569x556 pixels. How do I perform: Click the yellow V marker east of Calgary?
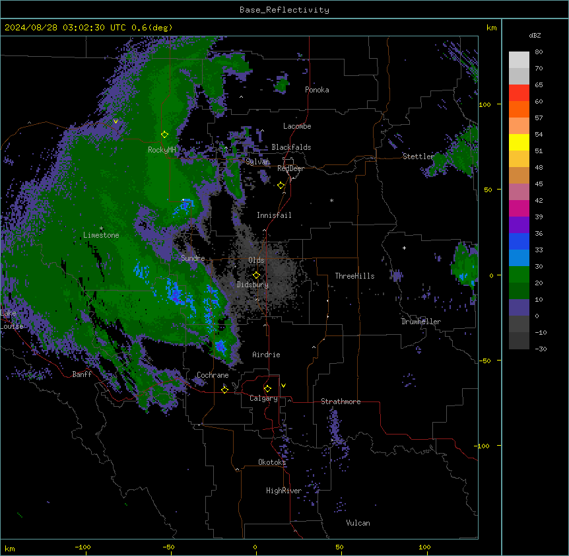pos(283,386)
